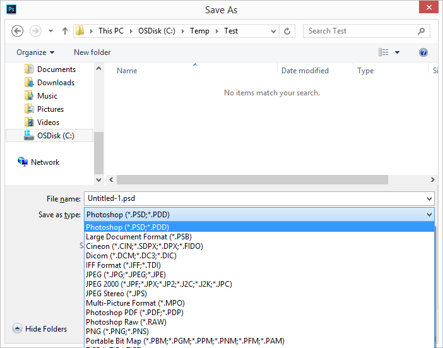The width and height of the screenshot is (443, 348).
Task: Open Downloads in the navigation pane
Action: (56, 83)
